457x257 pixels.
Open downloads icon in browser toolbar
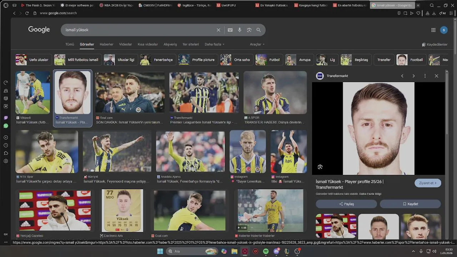click(434, 13)
